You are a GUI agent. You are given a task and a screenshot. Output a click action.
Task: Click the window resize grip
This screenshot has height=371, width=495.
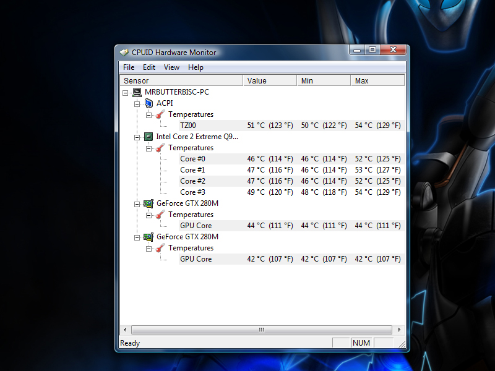[x=402, y=344]
